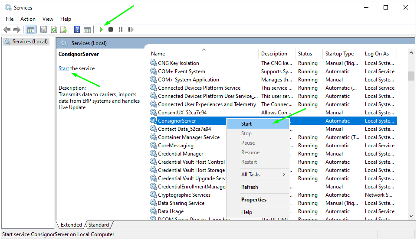Toggle Show/Hide Console Tree icon

click(x=30, y=29)
